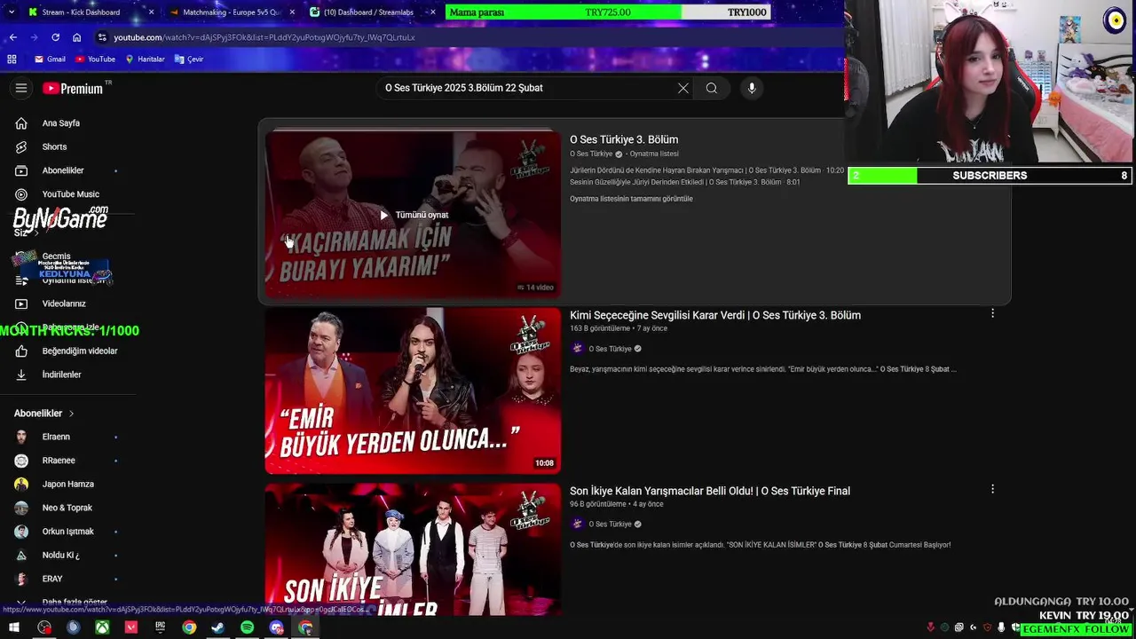Image resolution: width=1136 pixels, height=639 pixels.
Task: Open Kimi Seçeceğine Sevgilisi Karar Verdi title
Action: click(715, 315)
